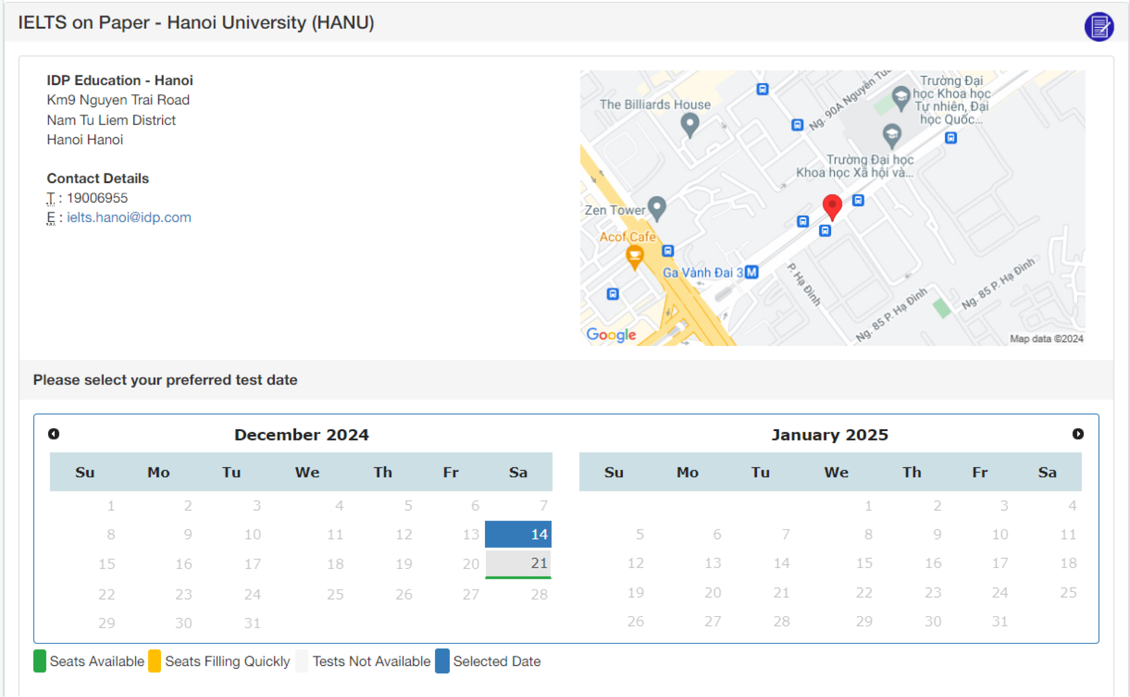This screenshot has width=1130, height=697.
Task: Click The Billiards House map marker
Action: (690, 125)
